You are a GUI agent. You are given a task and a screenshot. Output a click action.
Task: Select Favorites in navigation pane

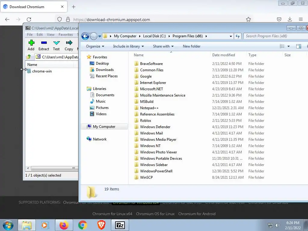97,57
